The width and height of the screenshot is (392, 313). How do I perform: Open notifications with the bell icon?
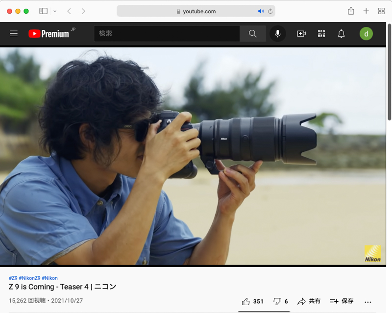341,33
